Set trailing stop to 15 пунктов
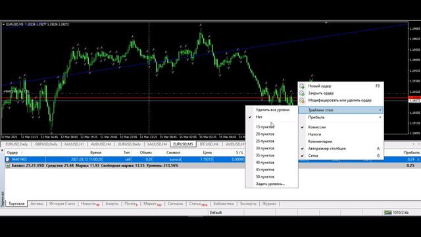 point(272,127)
